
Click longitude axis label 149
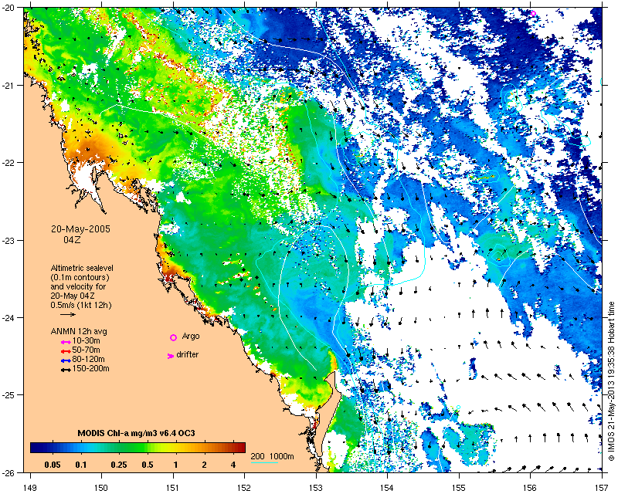[x=30, y=489]
